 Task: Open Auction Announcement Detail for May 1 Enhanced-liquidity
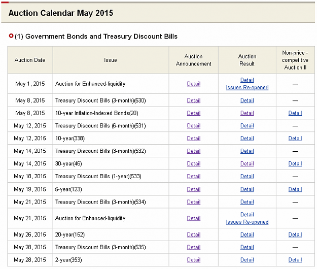click(x=193, y=84)
